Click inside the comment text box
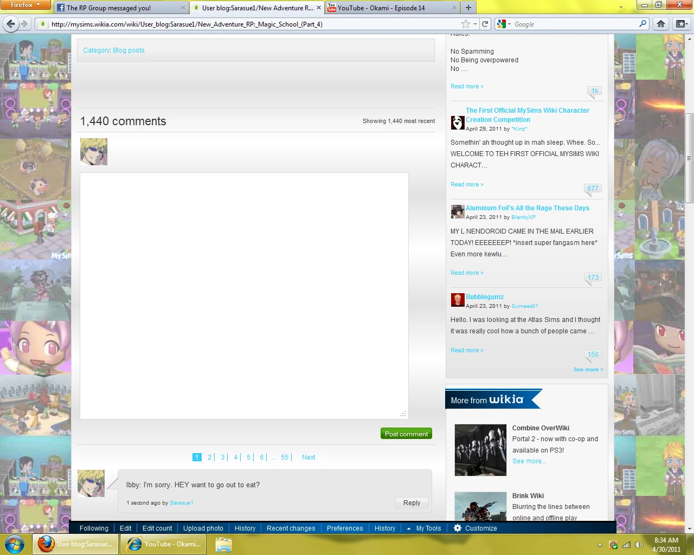 [x=244, y=295]
